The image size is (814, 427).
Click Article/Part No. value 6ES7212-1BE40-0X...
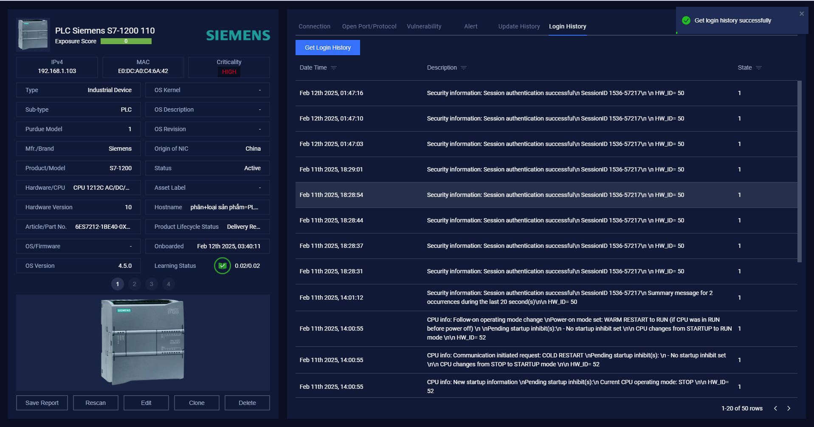103,227
